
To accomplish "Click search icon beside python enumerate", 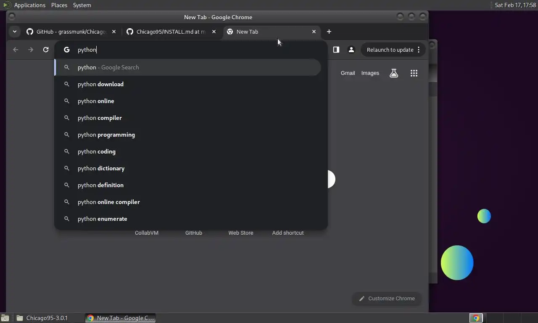I will point(66,219).
